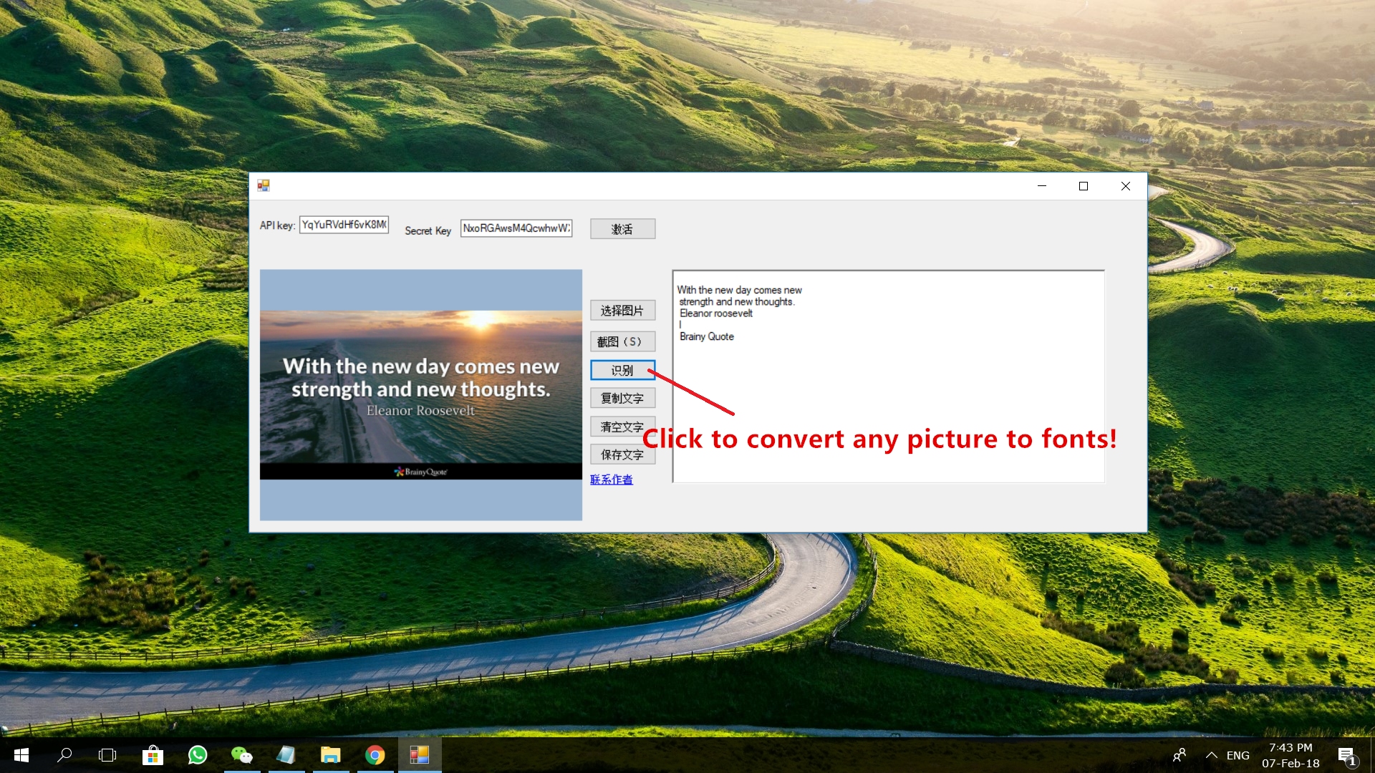Click the loaded quote image preview
The width and height of the screenshot is (1375, 773).
click(x=420, y=394)
